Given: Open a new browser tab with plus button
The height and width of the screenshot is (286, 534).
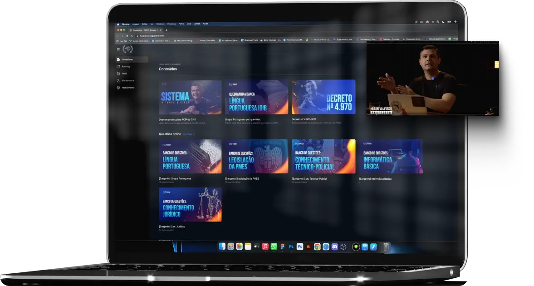Looking at the screenshot, I should click(166, 30).
